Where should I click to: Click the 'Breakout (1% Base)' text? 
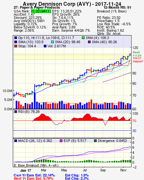(112, 11)
